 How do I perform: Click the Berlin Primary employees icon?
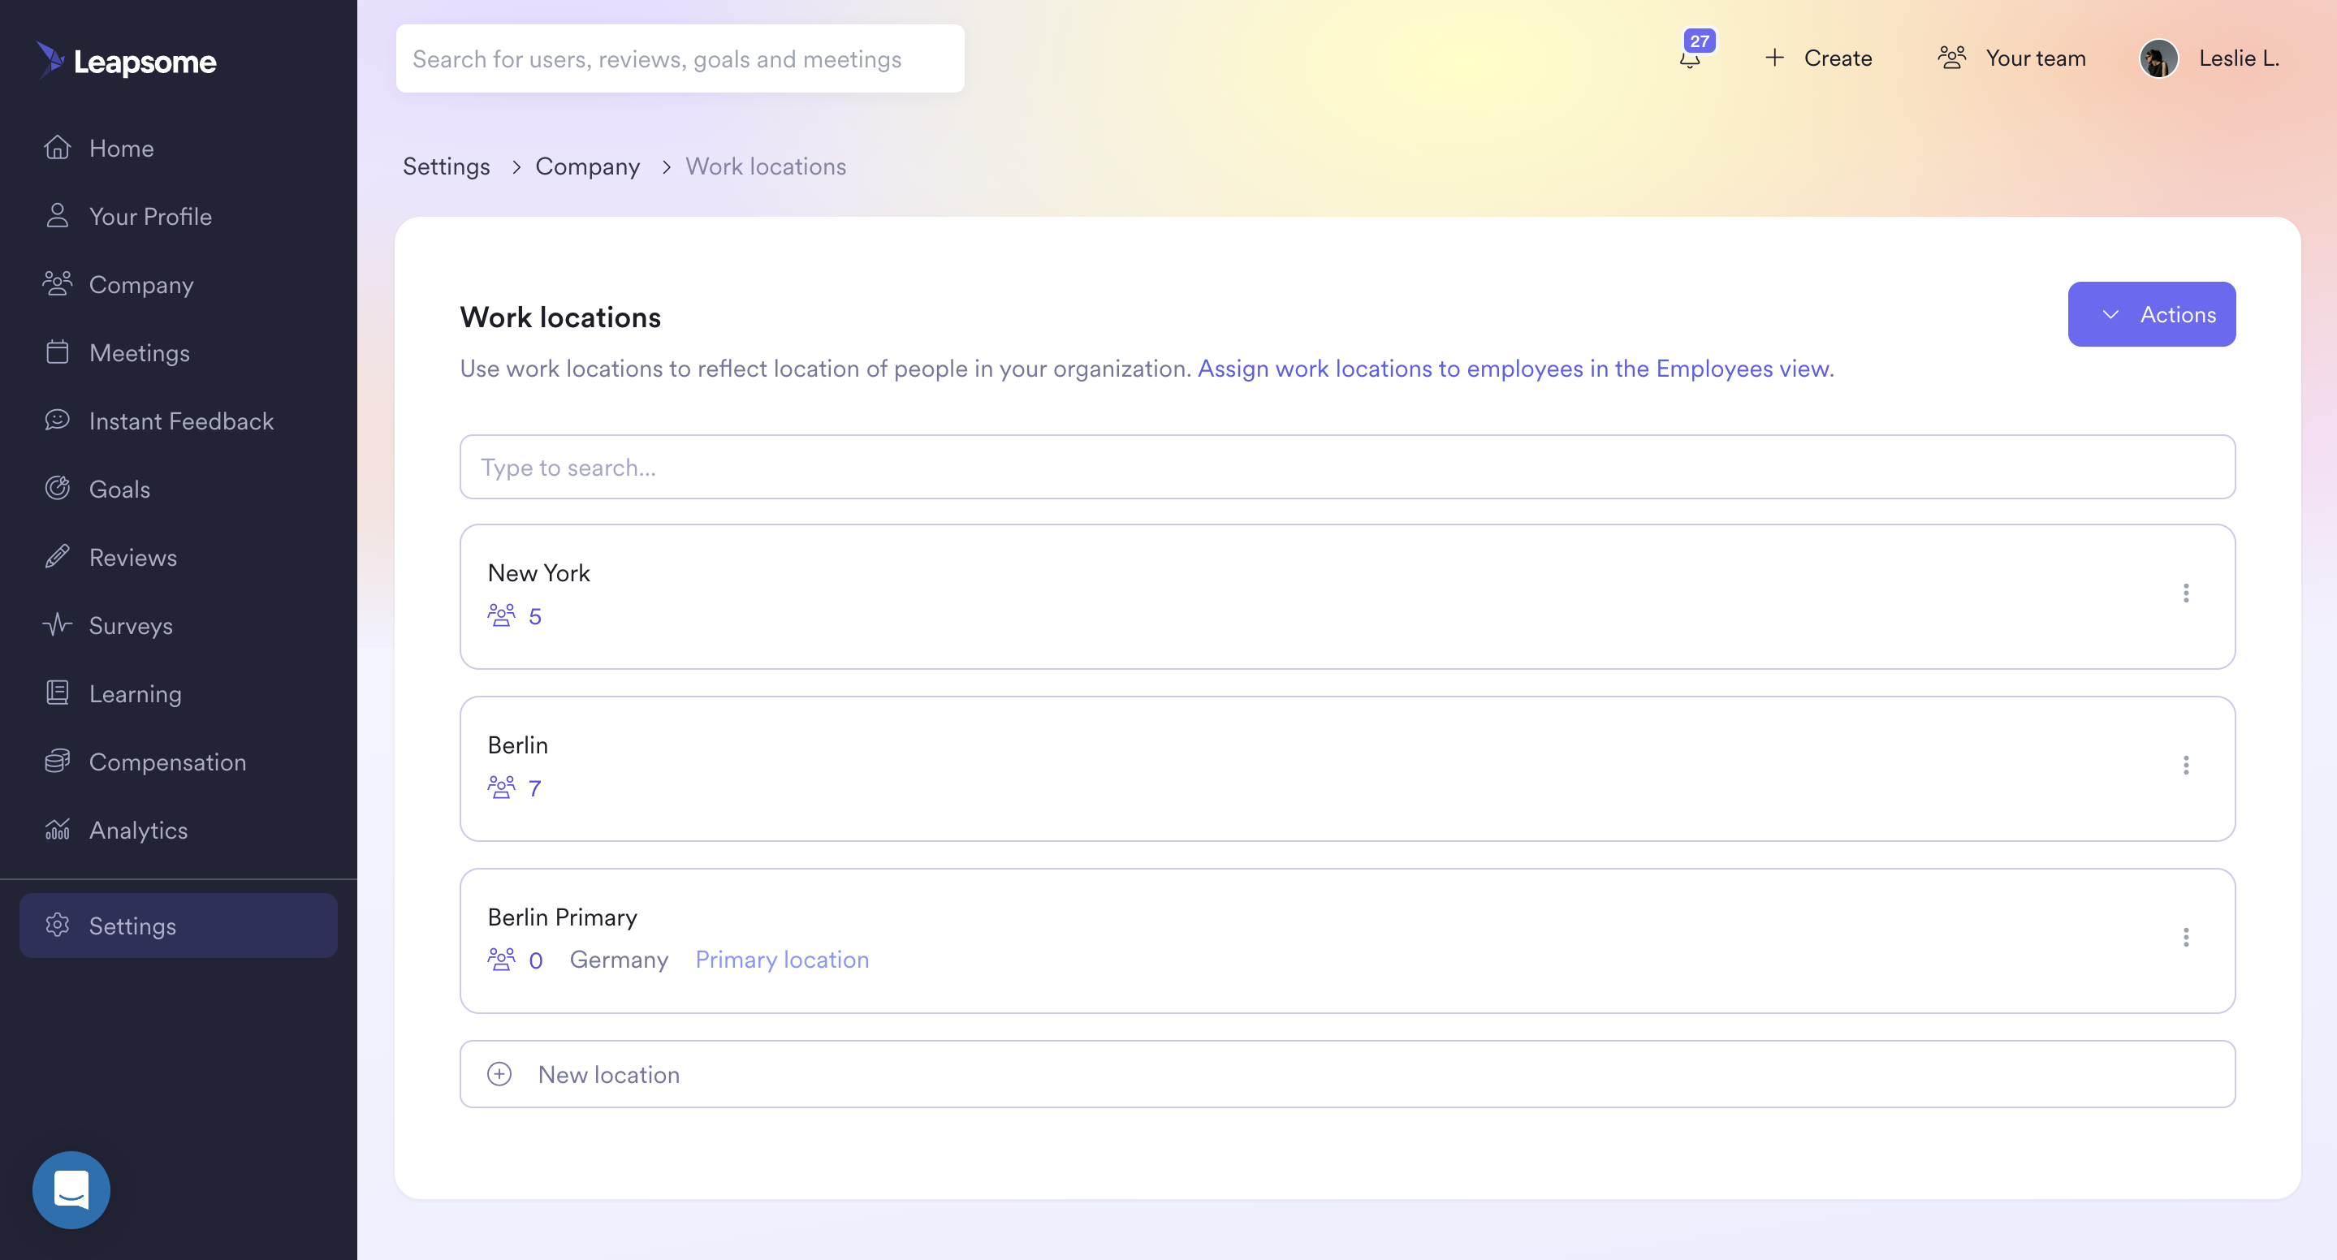click(501, 960)
